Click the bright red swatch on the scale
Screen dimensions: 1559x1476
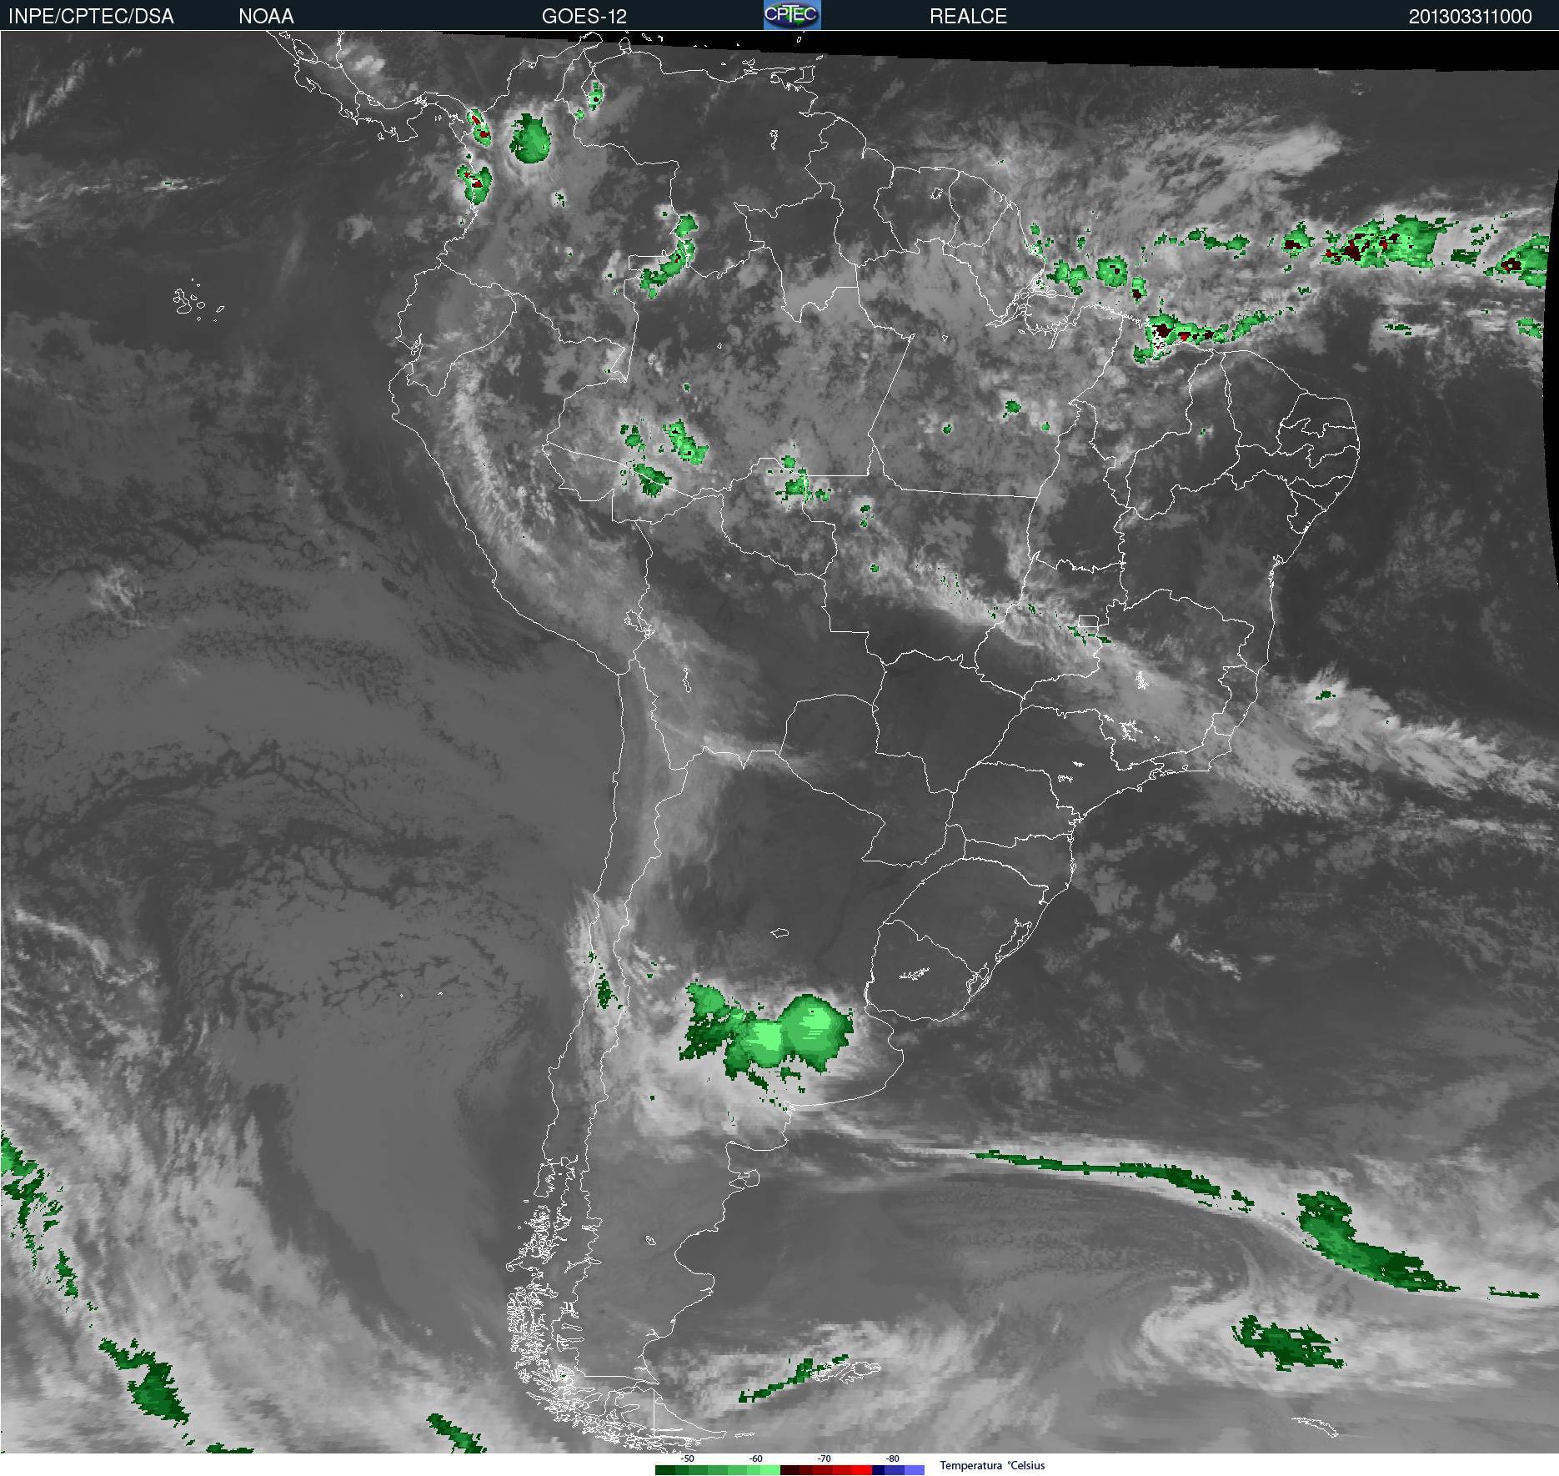(x=862, y=1470)
